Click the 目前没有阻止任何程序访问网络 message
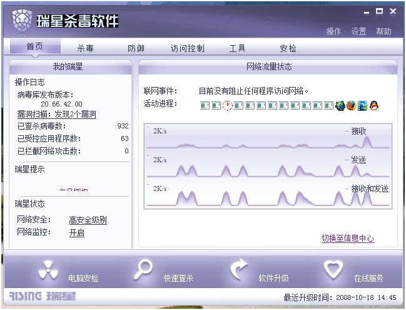This screenshot has width=406, height=310. click(x=254, y=91)
